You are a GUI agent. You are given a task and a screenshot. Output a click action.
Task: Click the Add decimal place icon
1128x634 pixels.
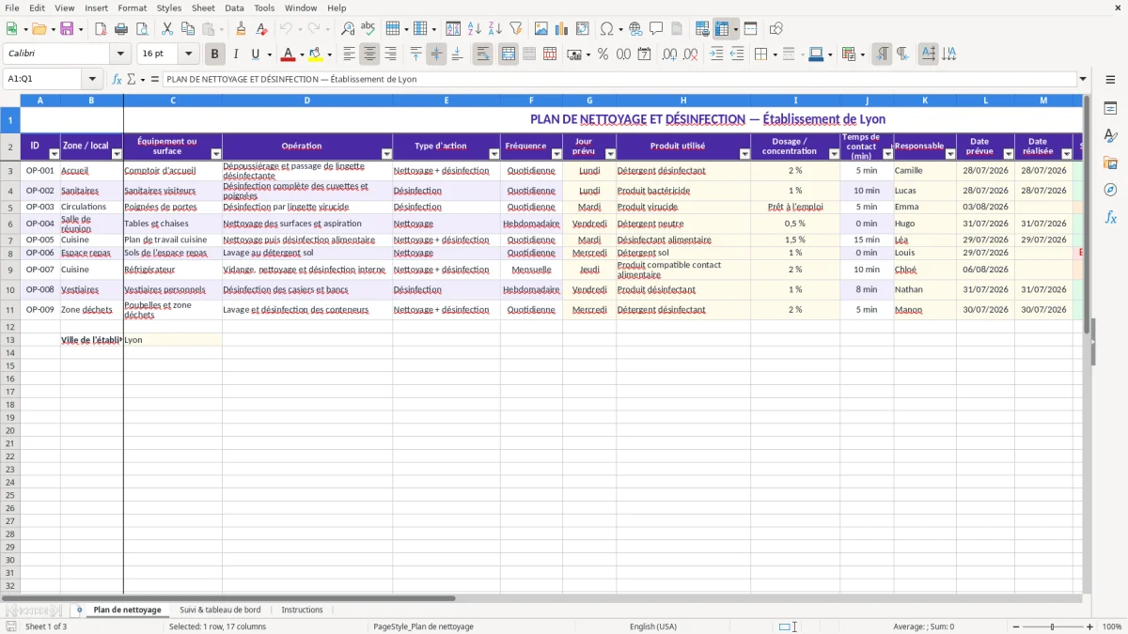coord(670,54)
